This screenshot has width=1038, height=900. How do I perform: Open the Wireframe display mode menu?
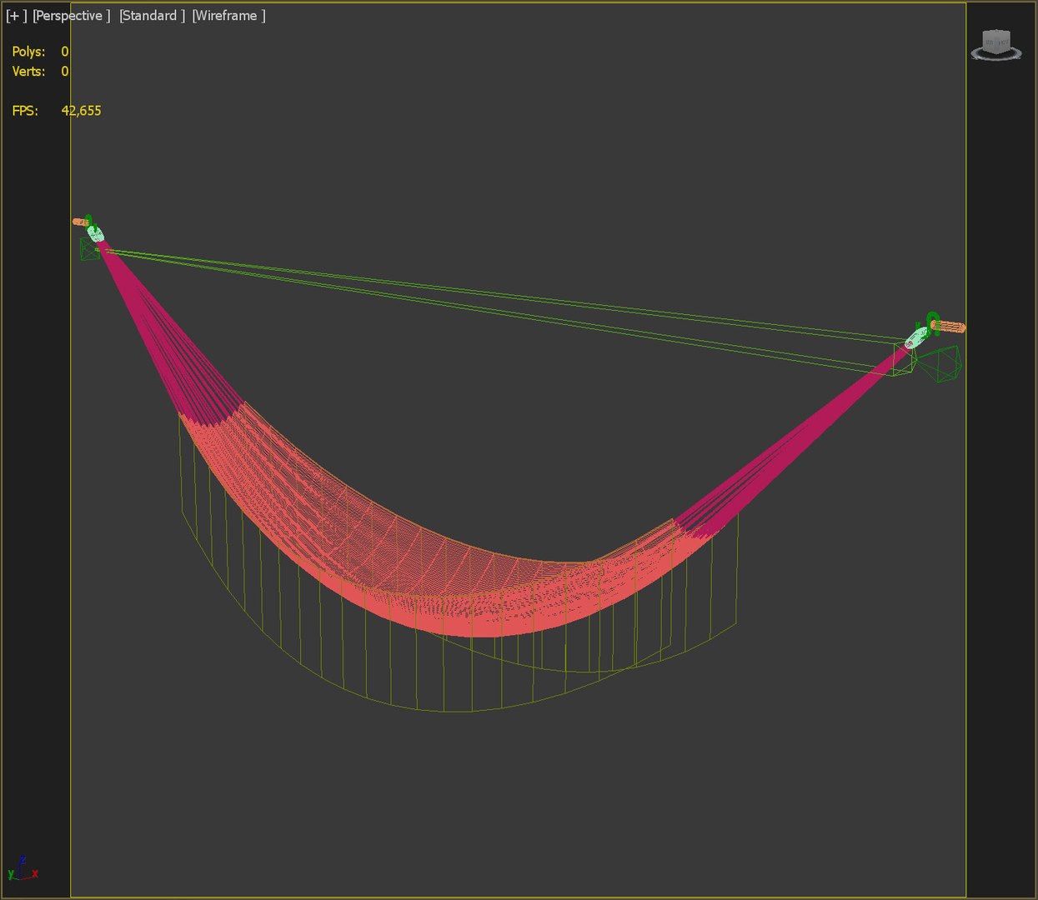pos(228,16)
